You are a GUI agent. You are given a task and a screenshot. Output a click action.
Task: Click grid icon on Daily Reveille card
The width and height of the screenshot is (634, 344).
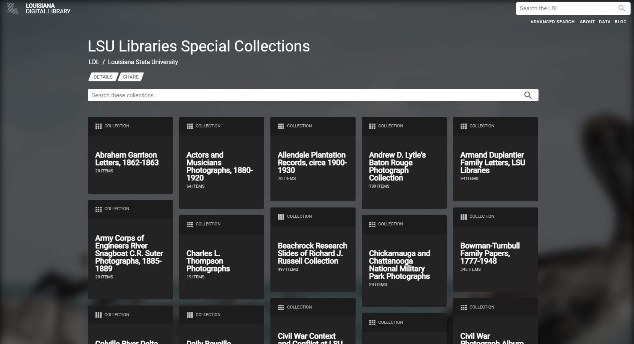coord(190,315)
